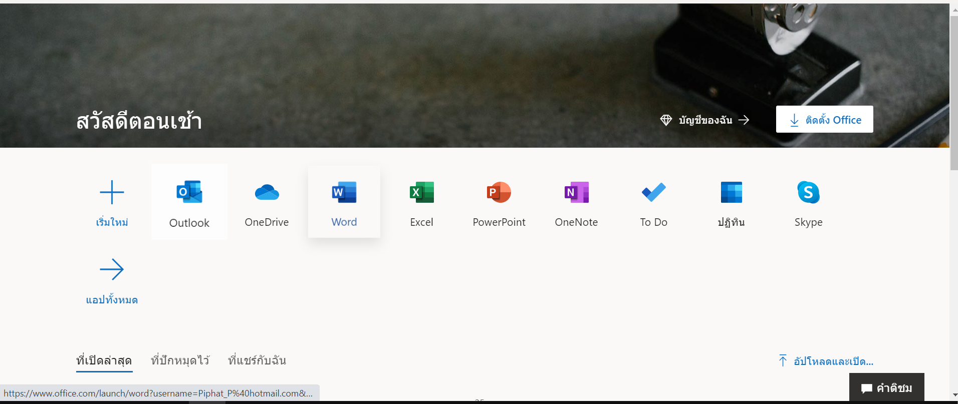Screen dimensions: 958x404
Task: Open OneNote notebook app
Action: click(576, 202)
